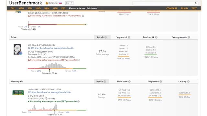Image resolution: width=207 pixels, height=116 pixels.
Task: Click the Unifosa RAM module image
Action: 18,92
